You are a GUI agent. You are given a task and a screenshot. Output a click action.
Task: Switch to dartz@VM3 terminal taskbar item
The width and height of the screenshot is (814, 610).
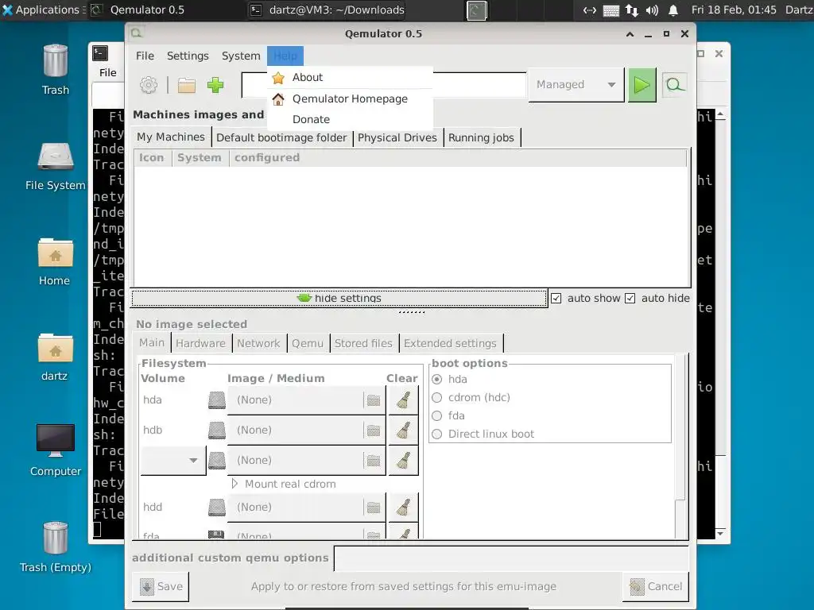point(328,10)
